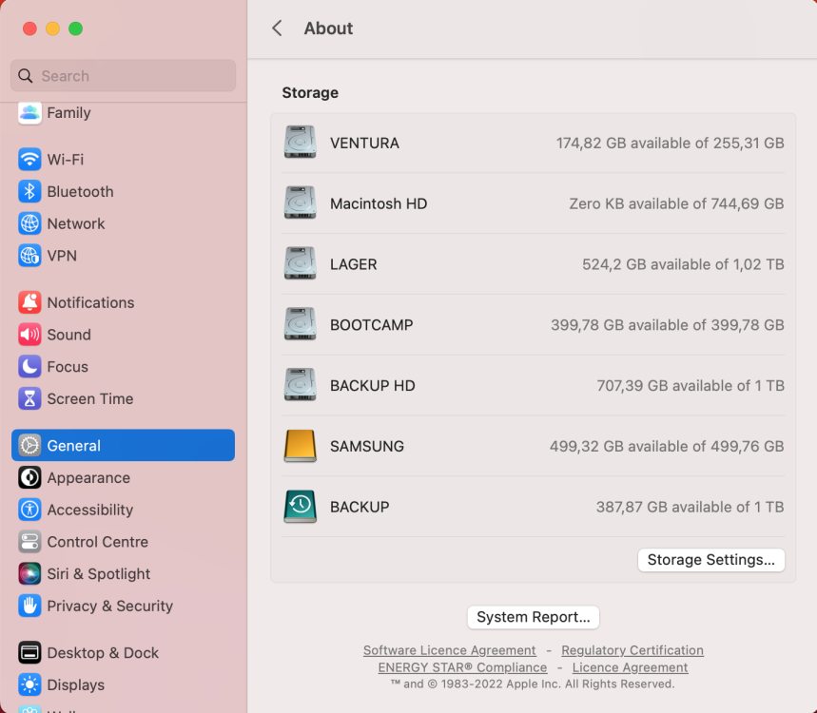Click "174,82 GB available of 255,31 GB"
Image resolution: width=817 pixels, height=713 pixels.
(671, 143)
